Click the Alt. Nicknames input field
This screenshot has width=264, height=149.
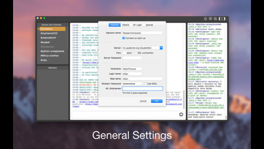pos(142,88)
